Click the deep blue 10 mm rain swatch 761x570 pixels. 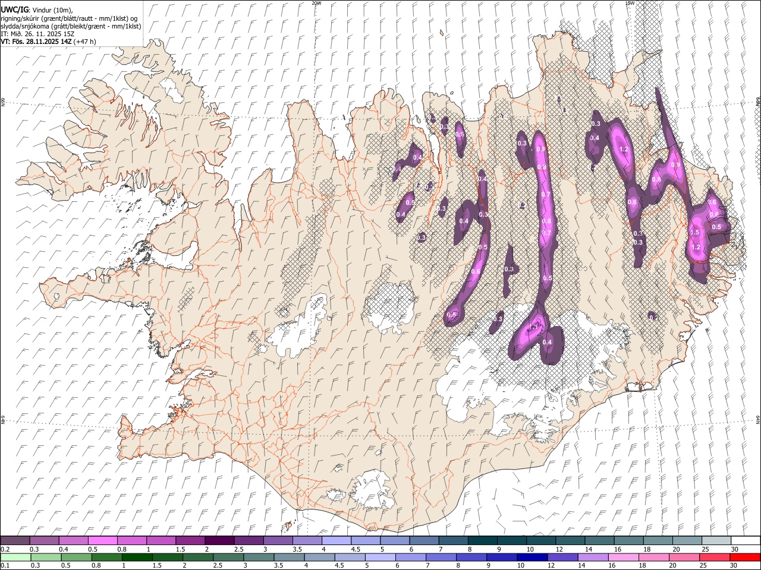coord(532,557)
